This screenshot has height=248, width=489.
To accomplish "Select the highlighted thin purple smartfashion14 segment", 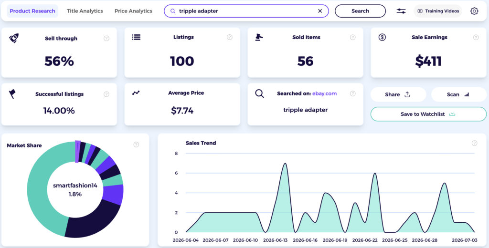I will click(x=77, y=152).
